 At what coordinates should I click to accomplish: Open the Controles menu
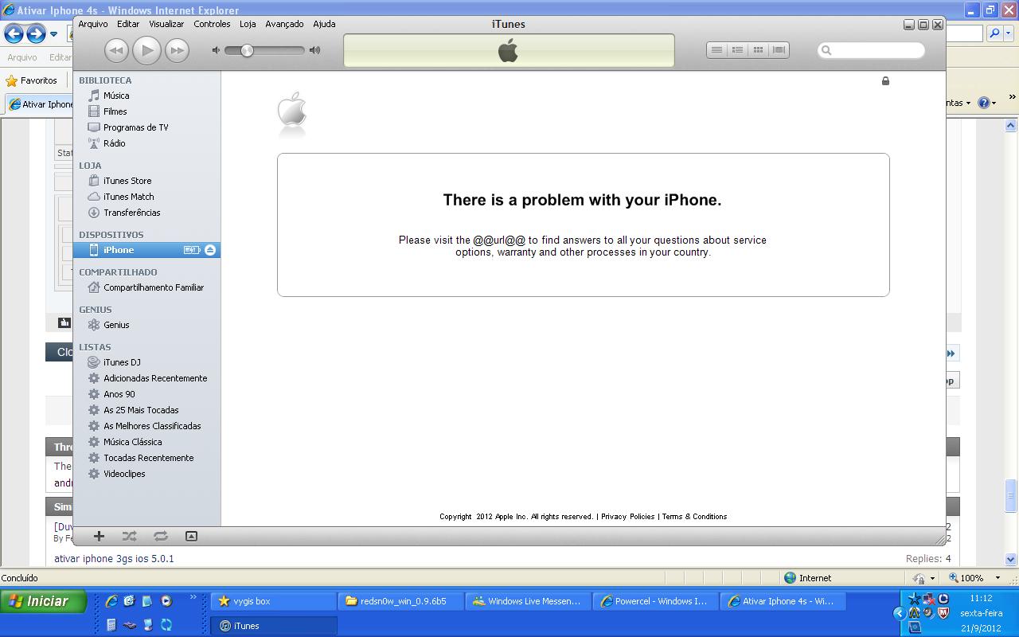click(212, 24)
